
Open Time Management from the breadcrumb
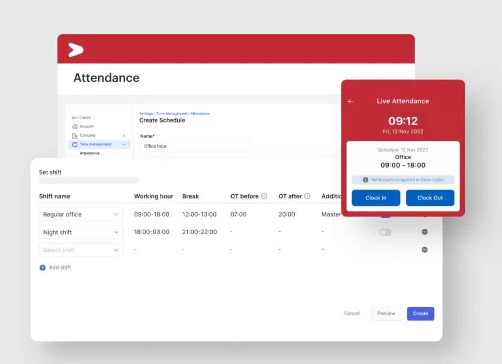click(172, 113)
